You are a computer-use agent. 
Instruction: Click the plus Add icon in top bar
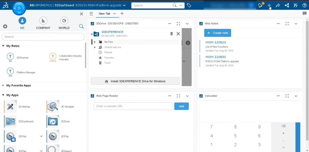click(x=269, y=5)
